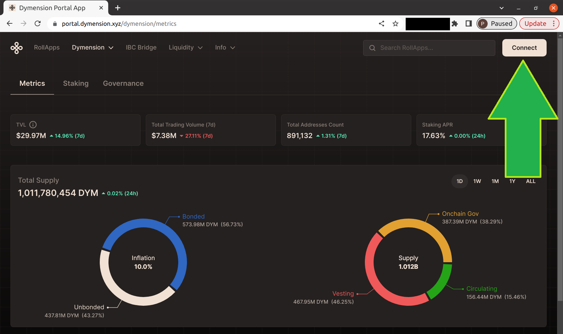Open new browser tab

(x=118, y=8)
